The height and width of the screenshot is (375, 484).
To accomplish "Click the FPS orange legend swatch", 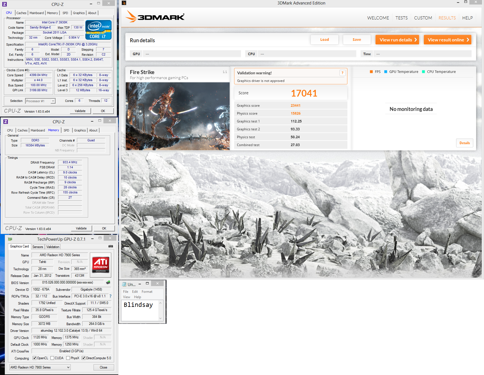I will [371, 72].
